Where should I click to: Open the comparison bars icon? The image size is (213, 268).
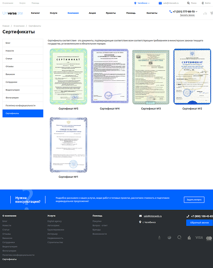pos(205,13)
